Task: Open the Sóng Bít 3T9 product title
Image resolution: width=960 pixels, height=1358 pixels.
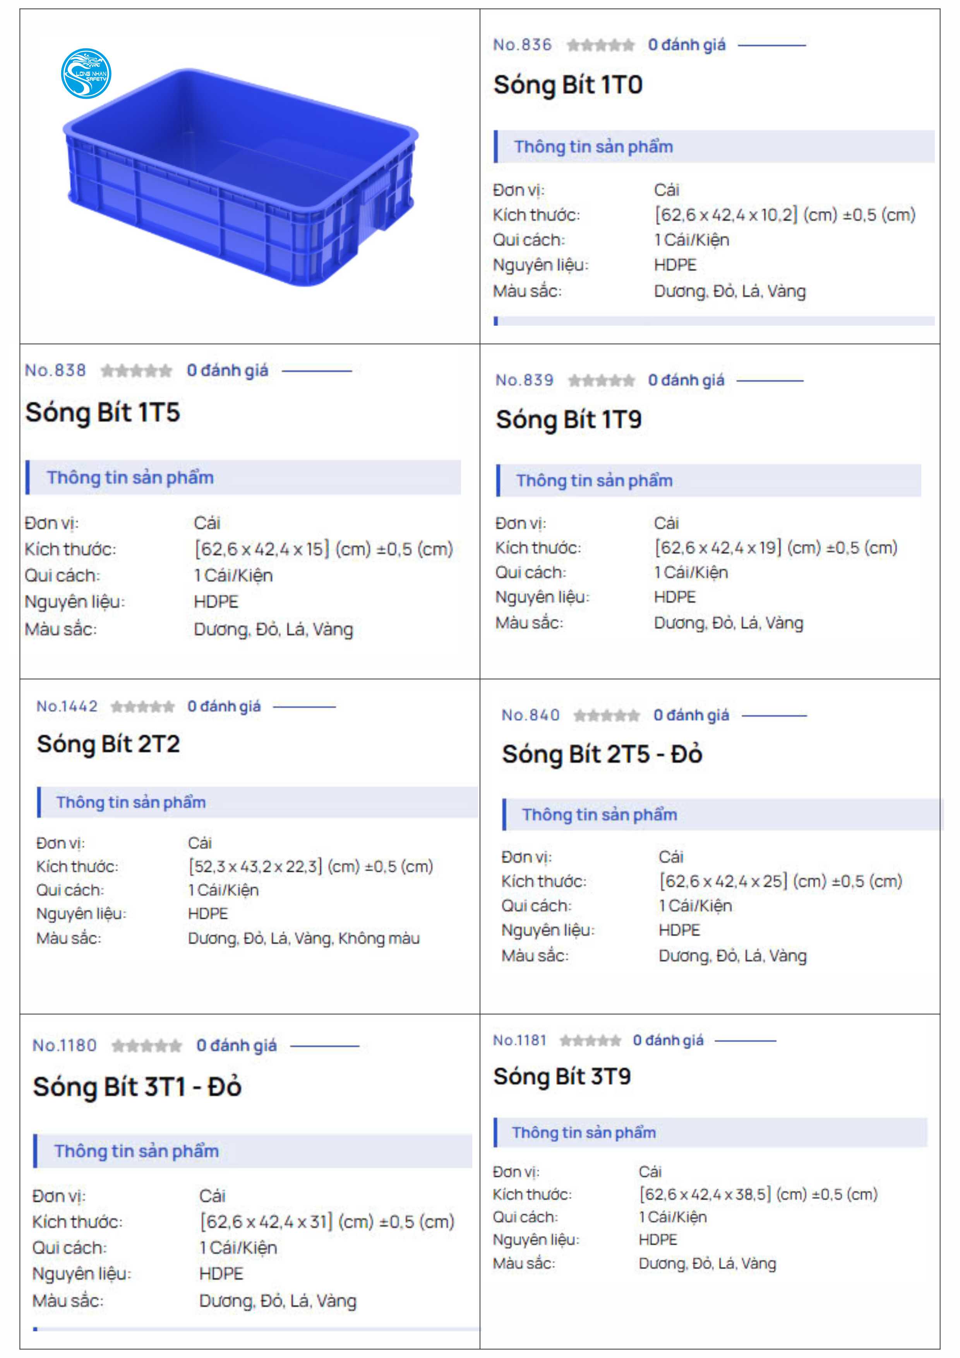Action: [562, 1076]
